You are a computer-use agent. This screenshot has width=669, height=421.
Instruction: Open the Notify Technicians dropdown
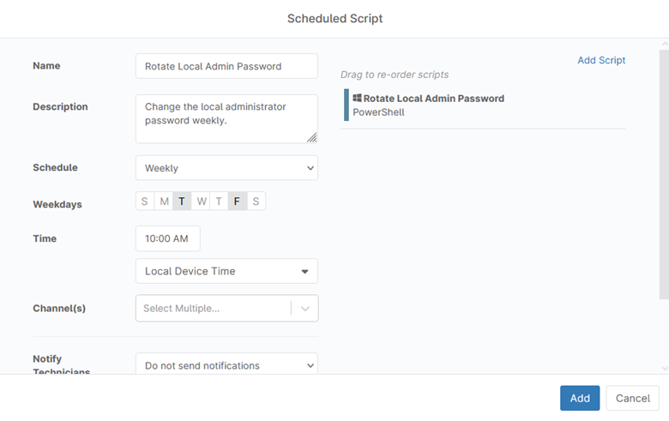(226, 365)
